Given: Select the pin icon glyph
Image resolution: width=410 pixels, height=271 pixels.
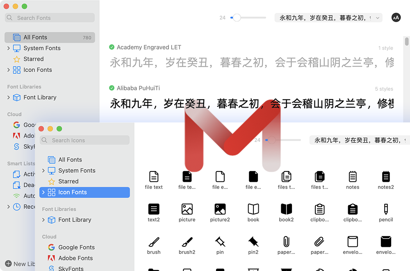Looking at the screenshot, I should point(220,242).
